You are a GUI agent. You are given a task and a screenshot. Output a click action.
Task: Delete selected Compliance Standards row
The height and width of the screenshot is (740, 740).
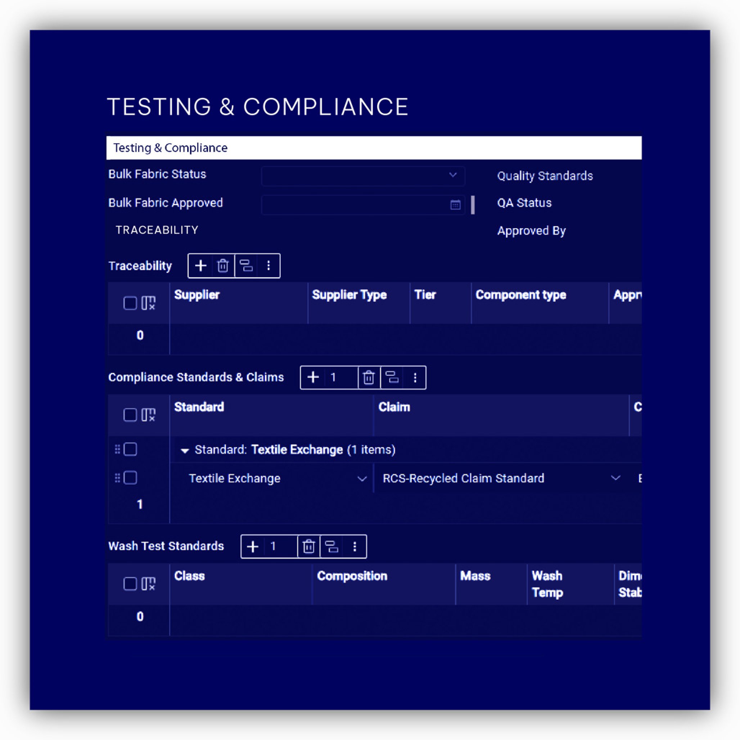369,378
